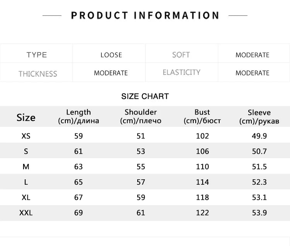This screenshot has width=290, height=246.
Task: Select the LOOSE value cell
Action: (111, 55)
